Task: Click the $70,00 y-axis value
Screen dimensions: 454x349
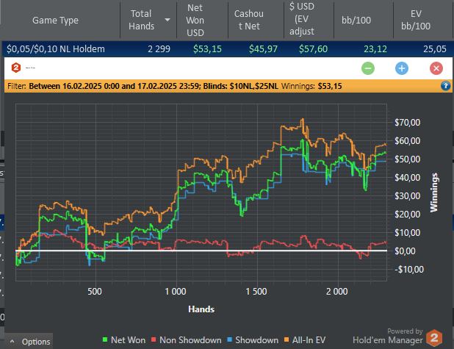Action: (x=407, y=123)
